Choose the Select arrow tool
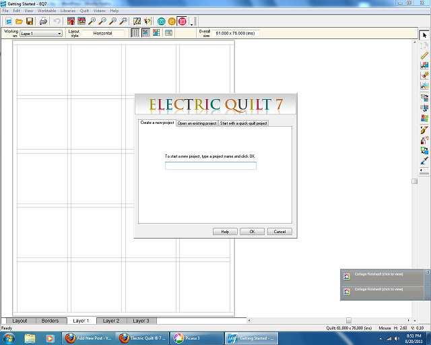 tap(424, 35)
